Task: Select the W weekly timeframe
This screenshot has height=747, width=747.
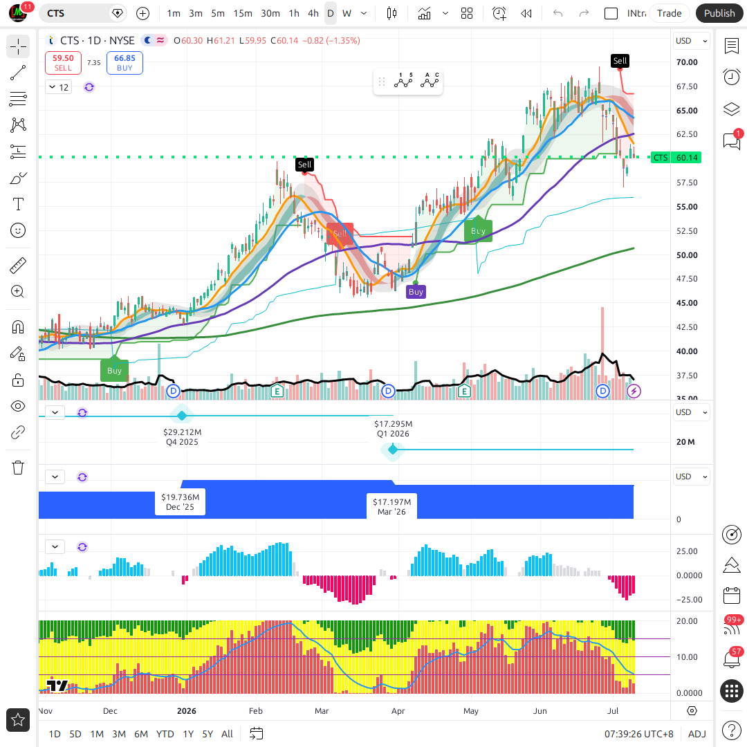Action: pyautogui.click(x=347, y=13)
